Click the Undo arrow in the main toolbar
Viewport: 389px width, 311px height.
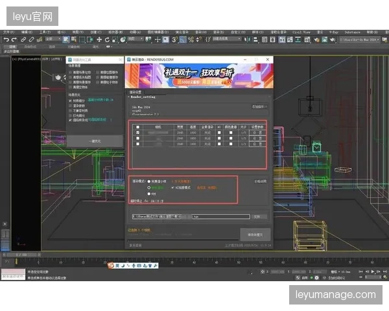pos(6,40)
